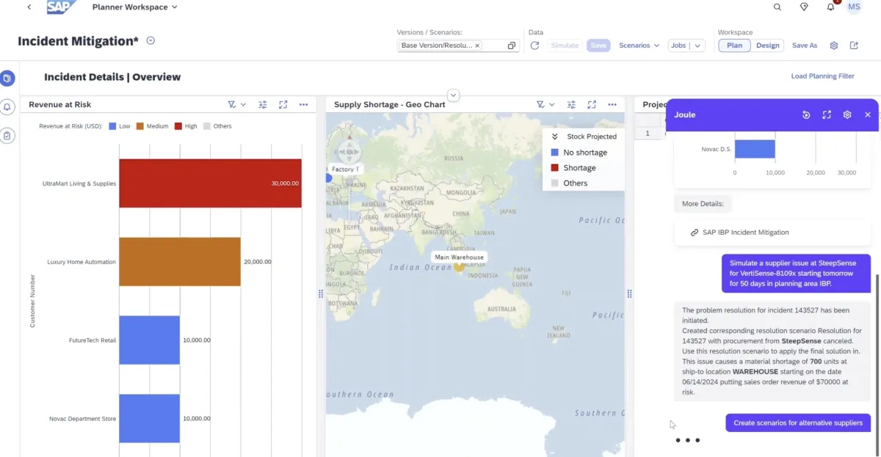The image size is (881, 457).
Task: Select the Main Warehouse map marker
Action: (x=459, y=267)
